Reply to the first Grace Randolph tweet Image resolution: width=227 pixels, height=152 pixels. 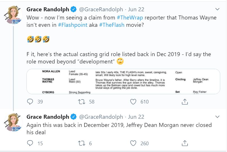click(x=30, y=102)
